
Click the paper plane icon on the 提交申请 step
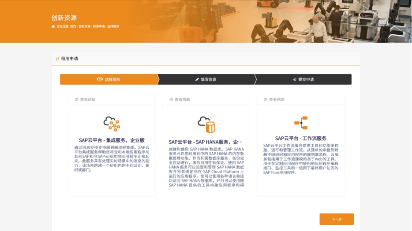click(x=295, y=80)
